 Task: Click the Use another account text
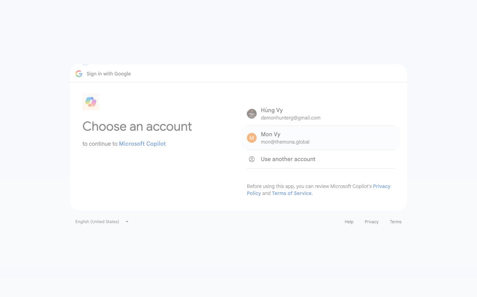(288, 159)
